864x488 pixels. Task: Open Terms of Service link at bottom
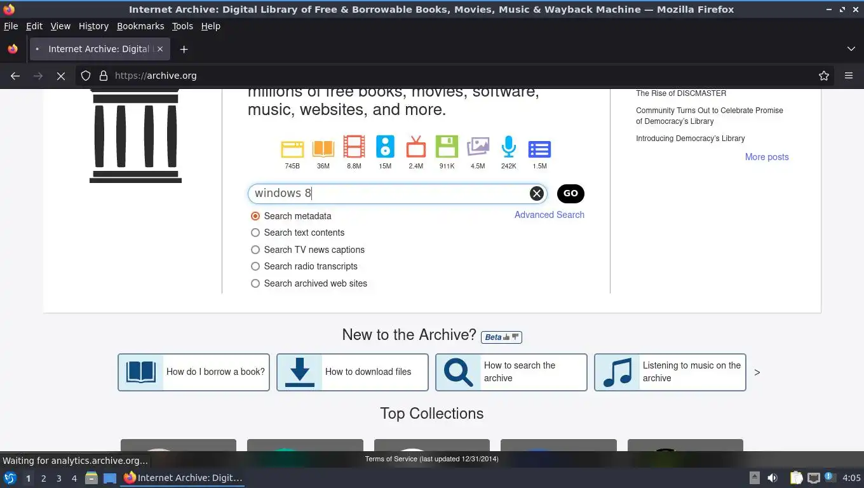point(432,459)
